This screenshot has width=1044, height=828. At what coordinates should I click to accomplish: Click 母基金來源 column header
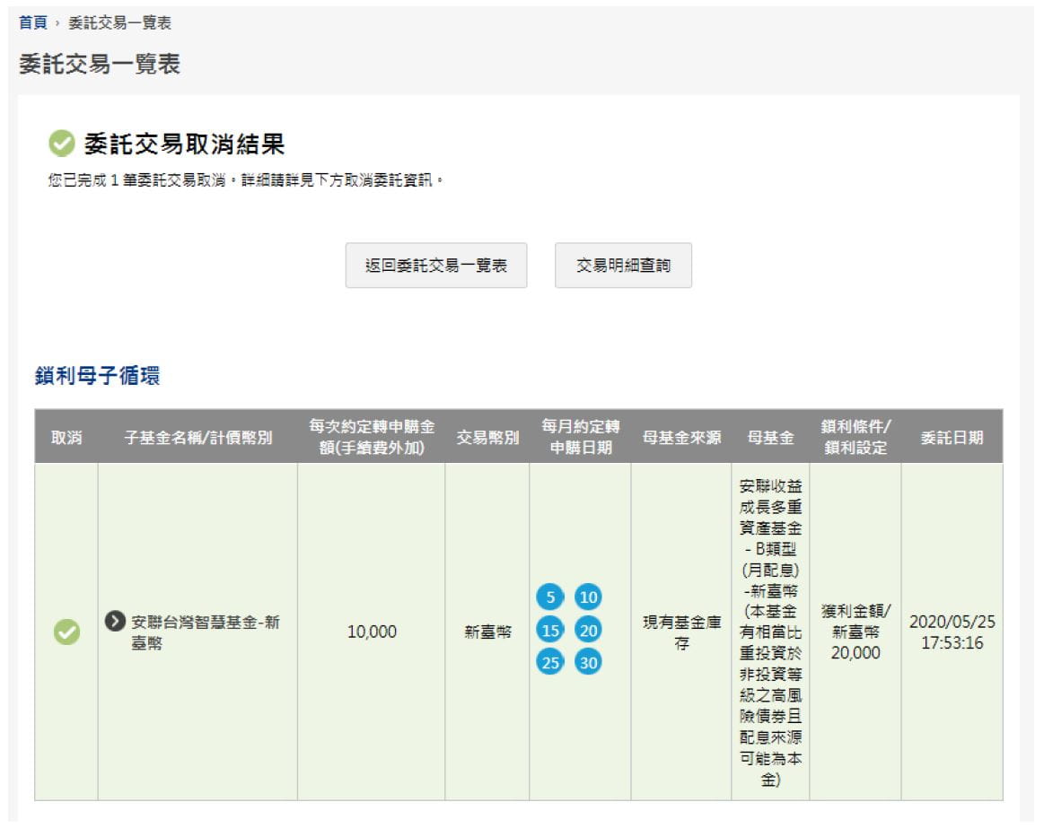pos(682,437)
